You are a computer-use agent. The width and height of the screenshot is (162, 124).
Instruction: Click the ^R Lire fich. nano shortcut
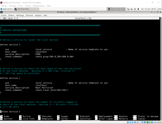pos(27,119)
